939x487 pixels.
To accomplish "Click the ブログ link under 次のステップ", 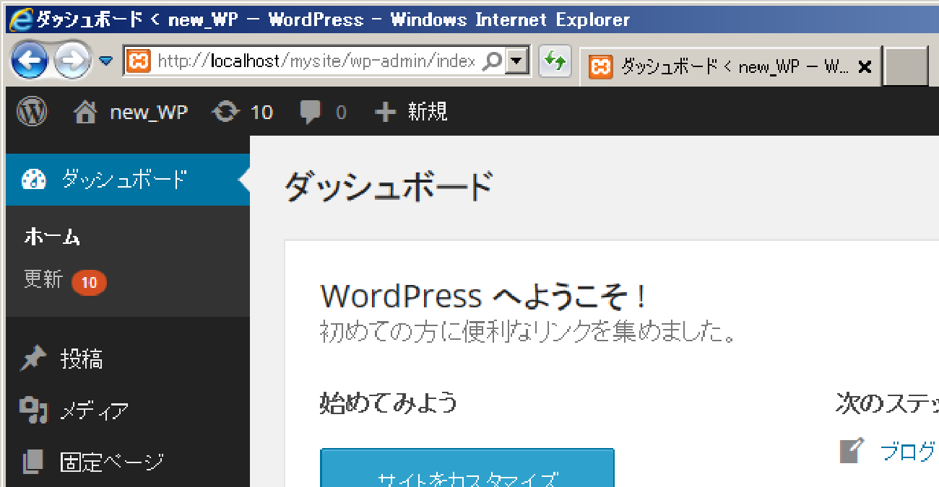I will point(909,452).
